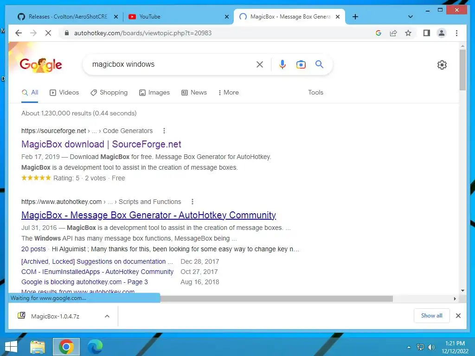Close the MagicBox tab
This screenshot has width=475, height=356.
click(x=338, y=17)
